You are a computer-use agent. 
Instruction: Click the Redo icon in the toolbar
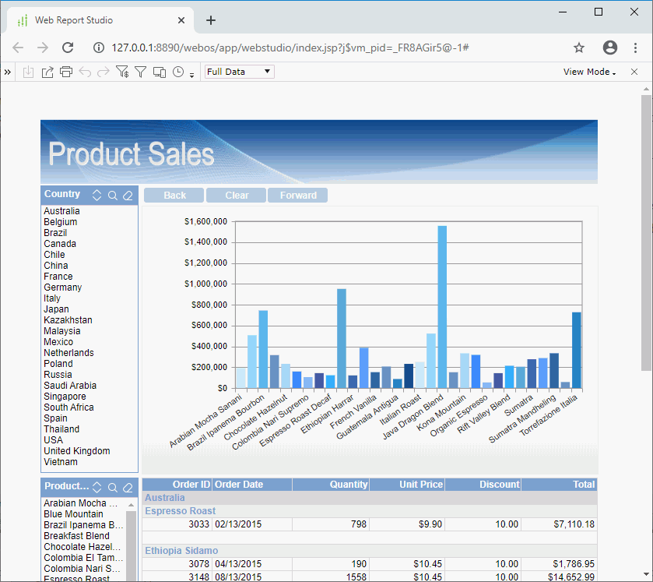pos(104,72)
